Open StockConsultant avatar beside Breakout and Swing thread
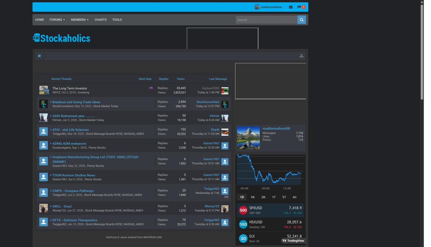This screenshot has width=431, height=247. click(44, 104)
